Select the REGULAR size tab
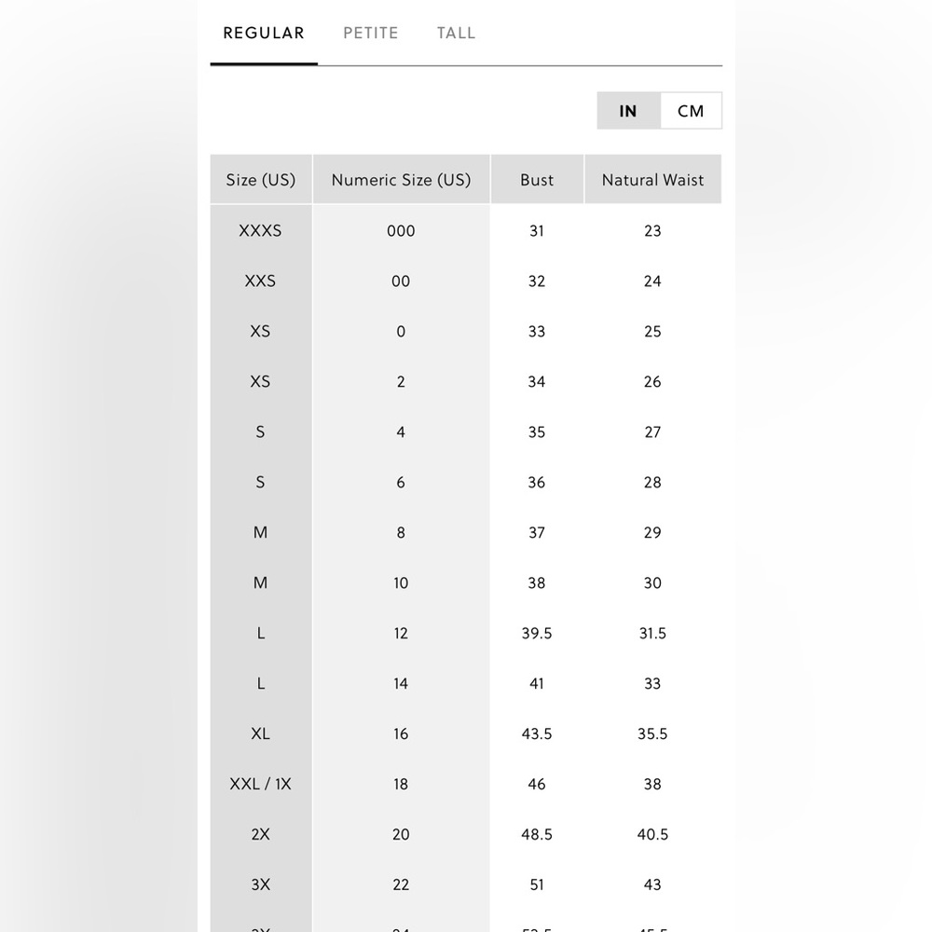This screenshot has height=932, width=932. (264, 33)
